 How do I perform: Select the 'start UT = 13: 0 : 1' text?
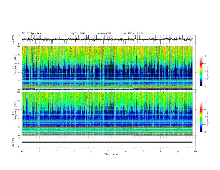click(x=134, y=33)
